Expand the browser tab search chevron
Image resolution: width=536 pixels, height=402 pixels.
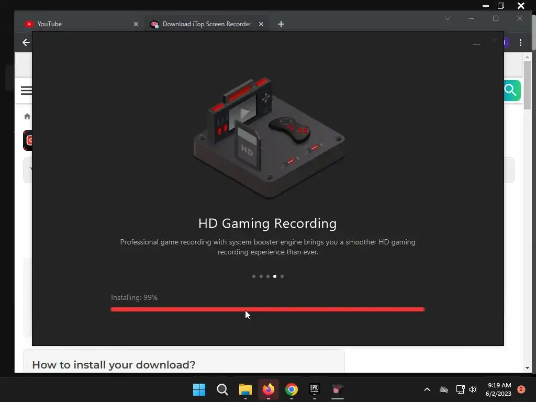coord(448,18)
